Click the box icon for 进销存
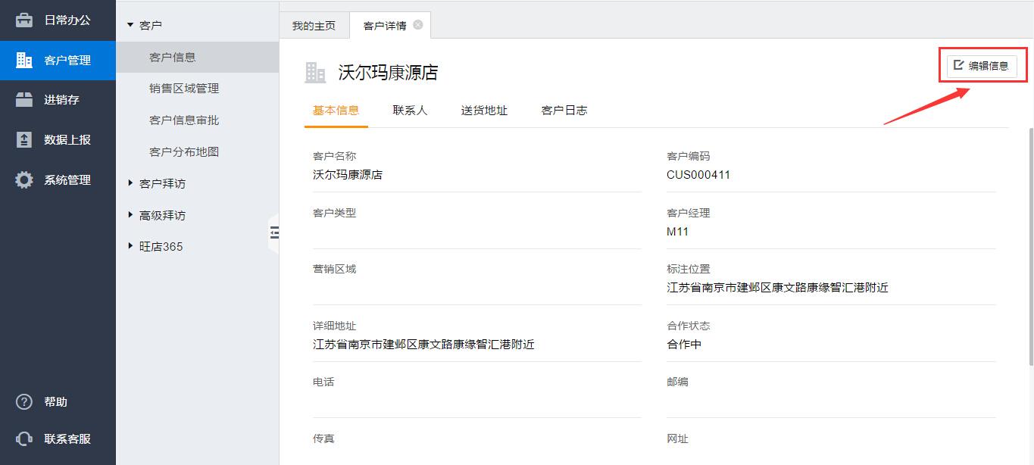Image resolution: width=1034 pixels, height=465 pixels. (x=24, y=100)
